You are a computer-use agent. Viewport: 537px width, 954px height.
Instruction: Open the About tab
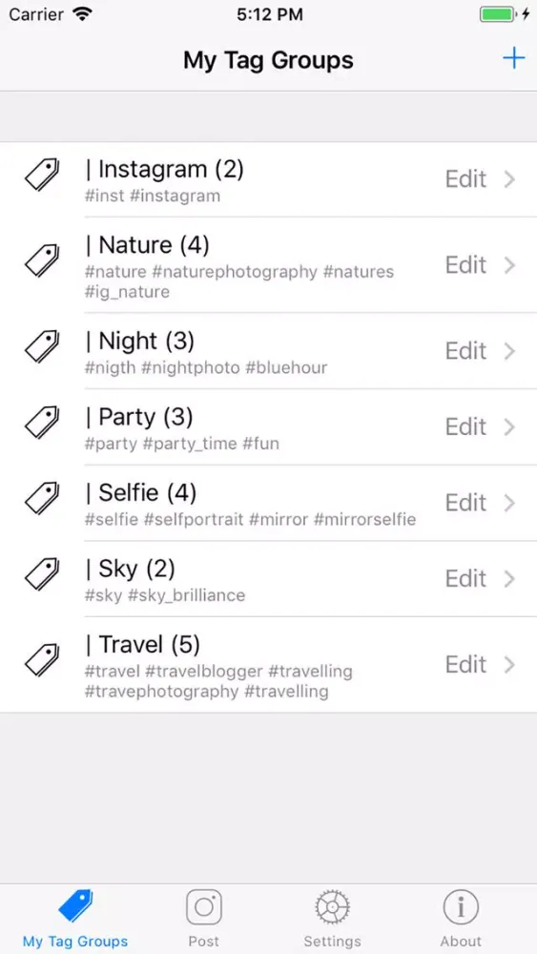[461, 918]
